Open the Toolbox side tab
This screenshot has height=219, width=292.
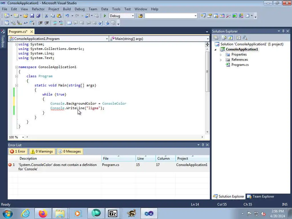pos(3,38)
